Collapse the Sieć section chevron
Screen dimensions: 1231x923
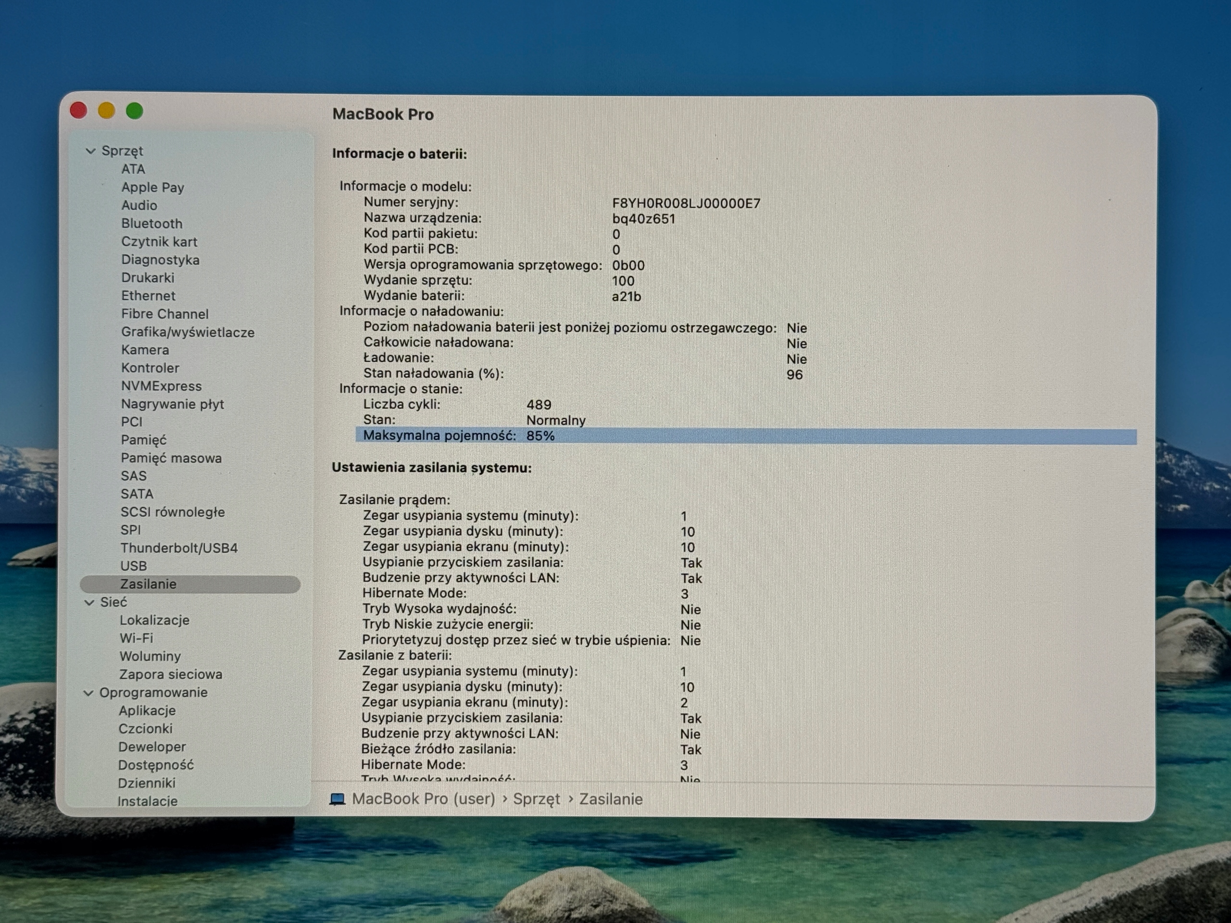(x=89, y=602)
